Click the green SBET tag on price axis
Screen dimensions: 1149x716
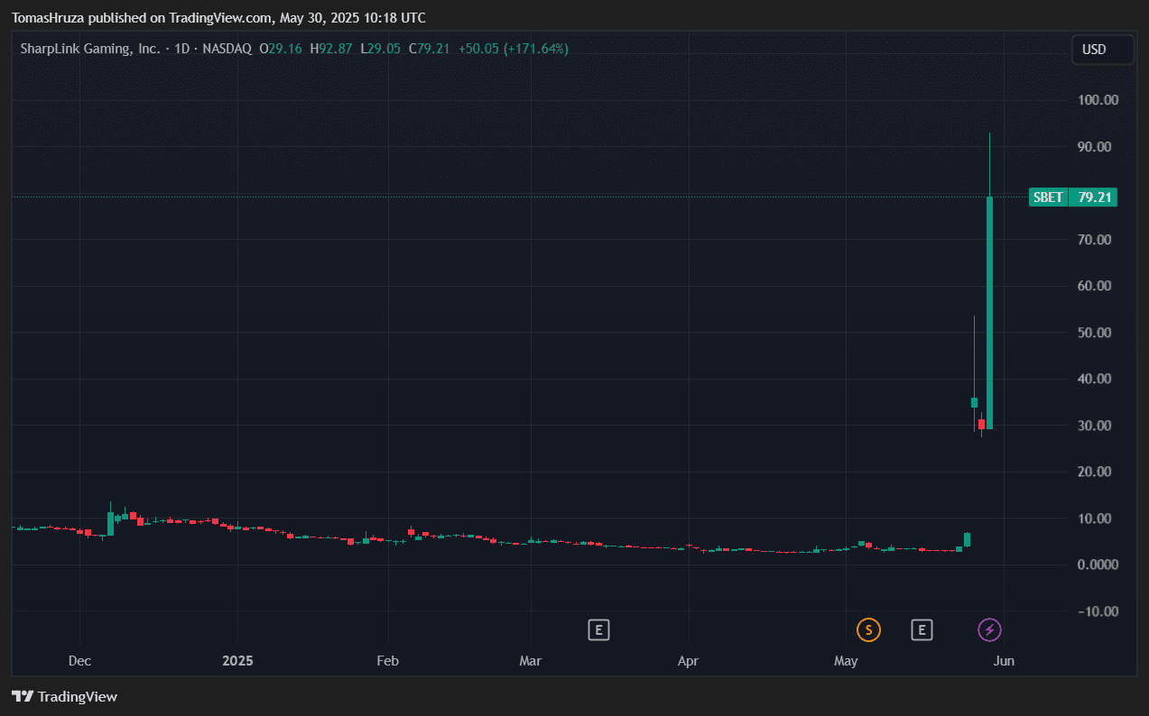[x=1048, y=197]
